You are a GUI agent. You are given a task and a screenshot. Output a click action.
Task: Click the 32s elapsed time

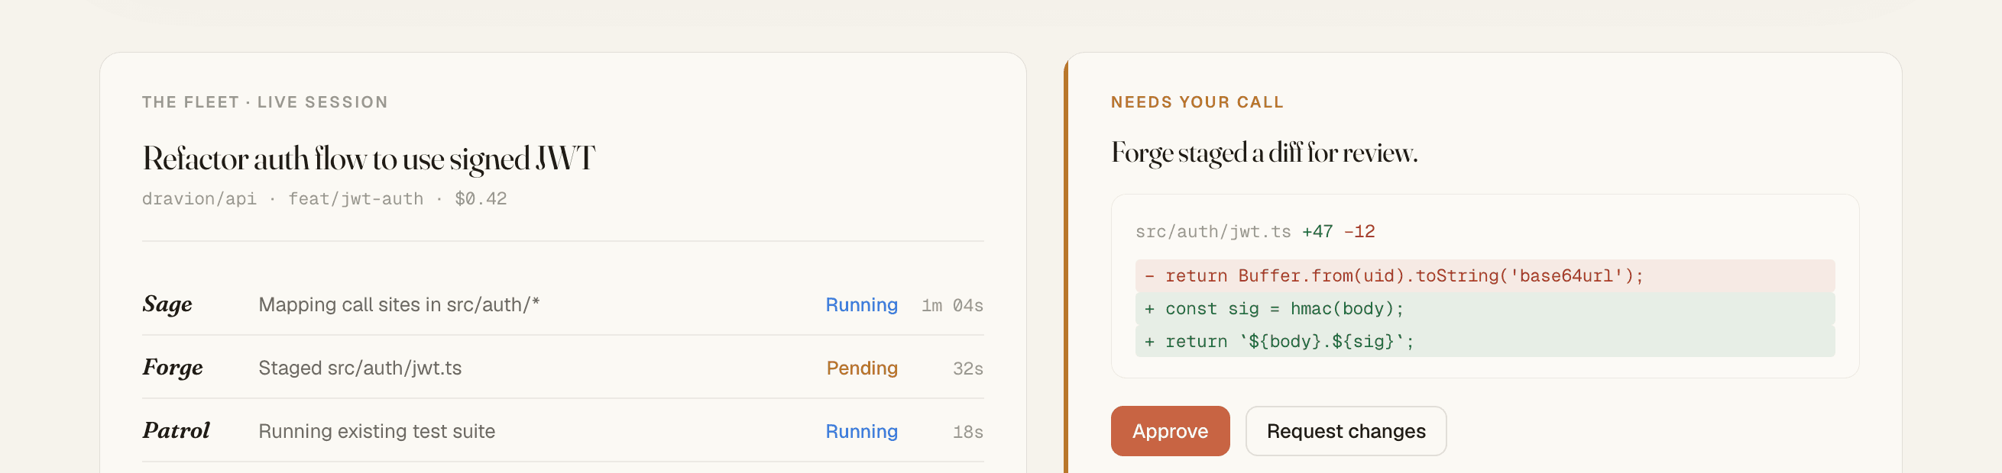967,369
